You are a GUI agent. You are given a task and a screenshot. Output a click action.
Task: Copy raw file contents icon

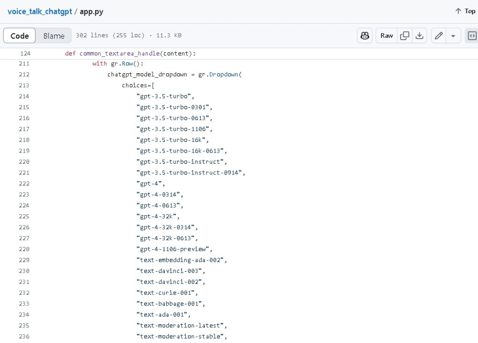(x=405, y=35)
